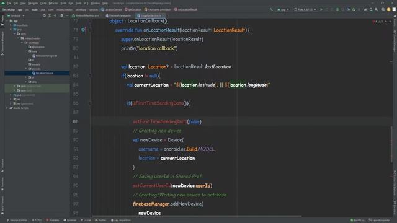The height and width of the screenshot is (223, 397).
Task: Open Version Control tool window
Action: (17, 221)
